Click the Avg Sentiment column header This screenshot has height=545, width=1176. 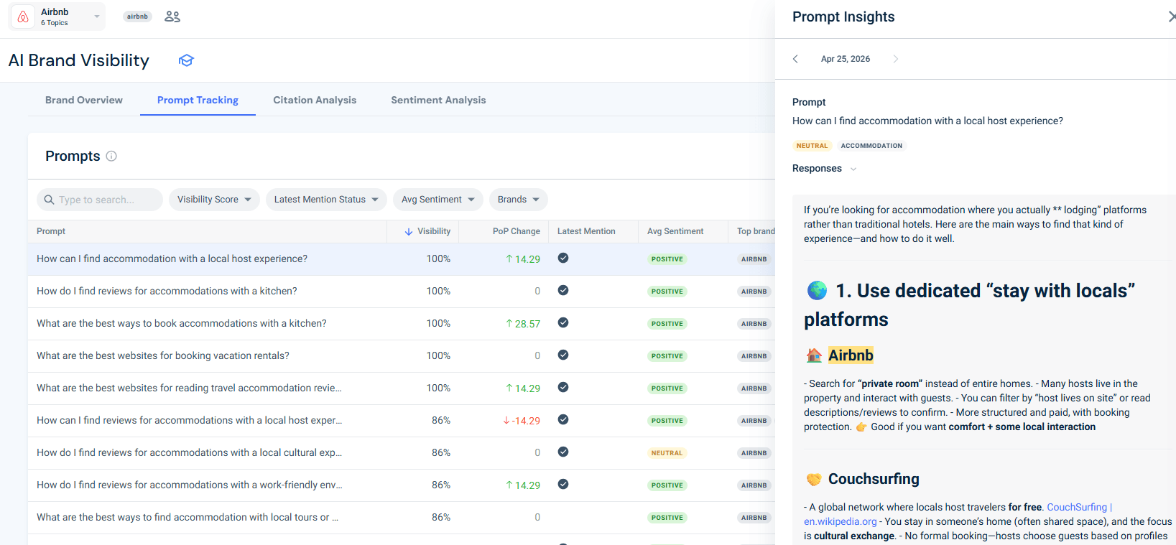tap(675, 231)
